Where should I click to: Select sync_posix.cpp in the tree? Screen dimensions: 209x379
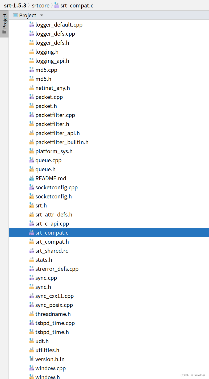(x=54, y=305)
